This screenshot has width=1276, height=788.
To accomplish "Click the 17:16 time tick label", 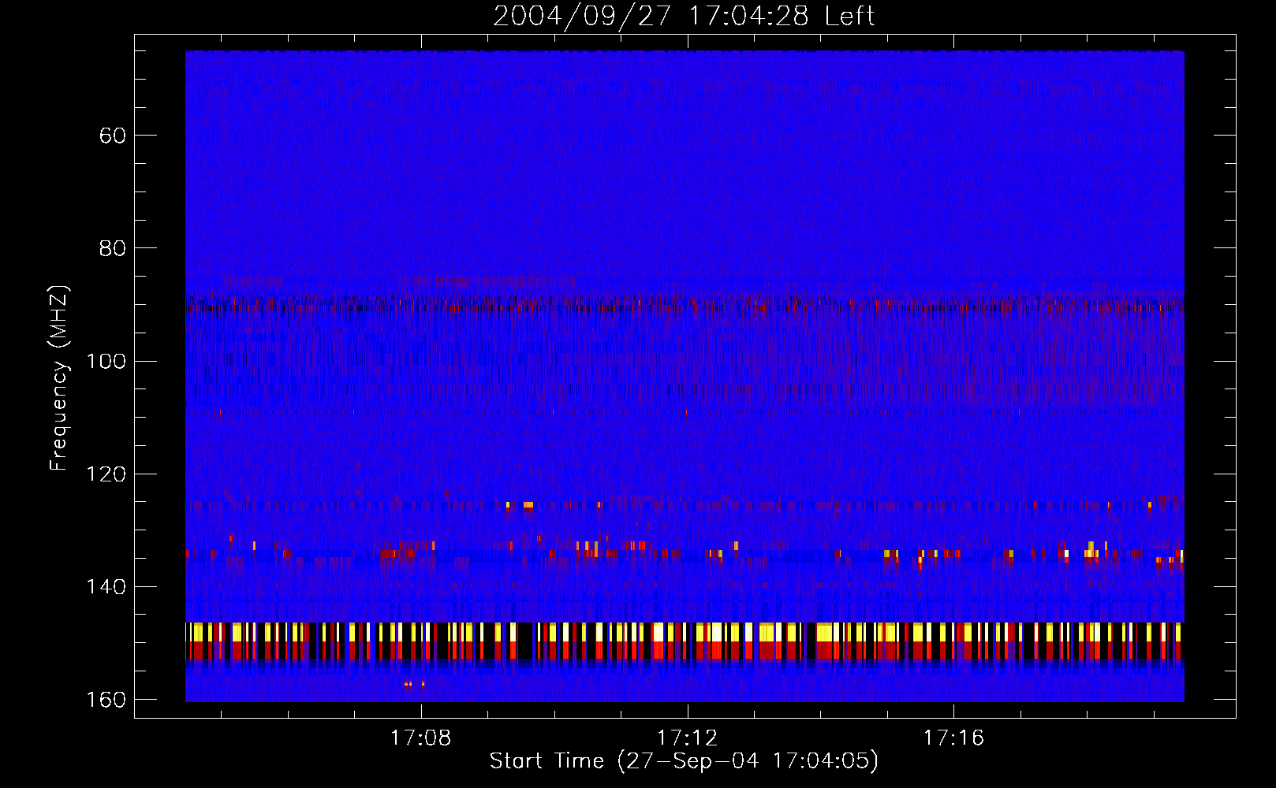I will point(954,738).
